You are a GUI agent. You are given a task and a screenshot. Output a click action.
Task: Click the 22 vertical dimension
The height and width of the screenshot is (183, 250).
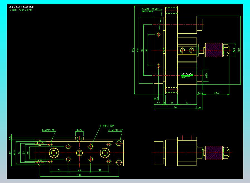pos(28,153)
